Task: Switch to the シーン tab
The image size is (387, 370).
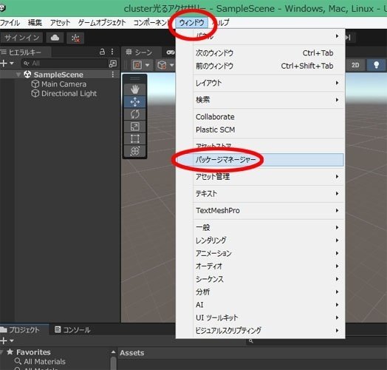Action: [142, 53]
